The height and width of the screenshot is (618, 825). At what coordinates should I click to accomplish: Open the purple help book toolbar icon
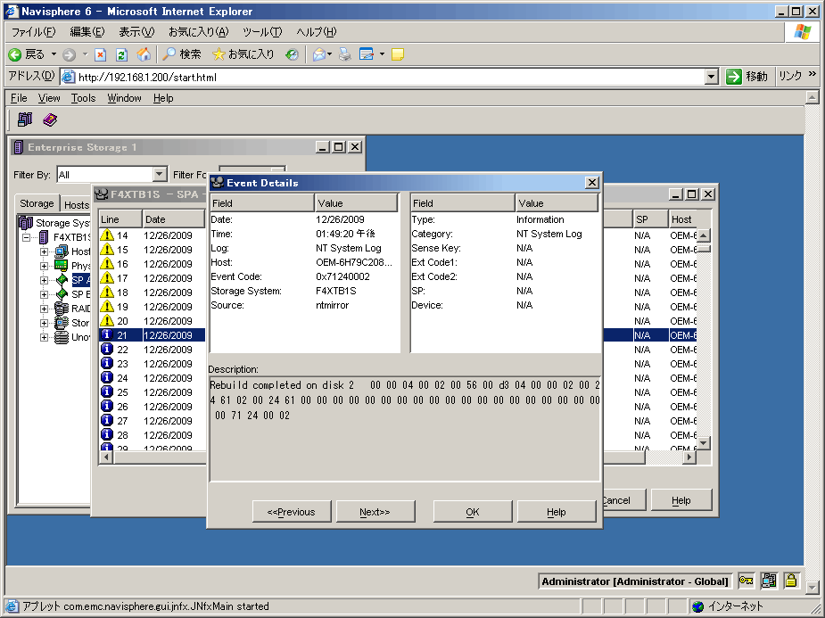click(x=50, y=119)
